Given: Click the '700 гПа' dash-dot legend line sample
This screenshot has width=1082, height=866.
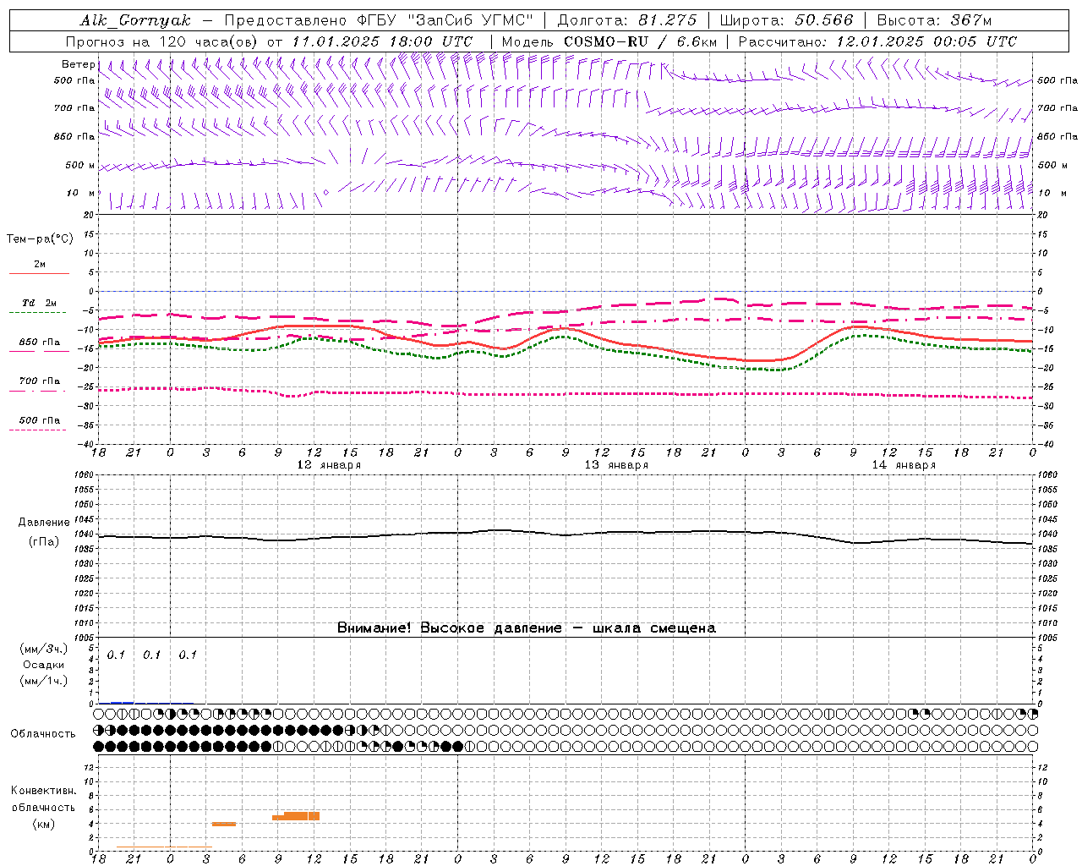Looking at the screenshot, I should click(x=37, y=390).
